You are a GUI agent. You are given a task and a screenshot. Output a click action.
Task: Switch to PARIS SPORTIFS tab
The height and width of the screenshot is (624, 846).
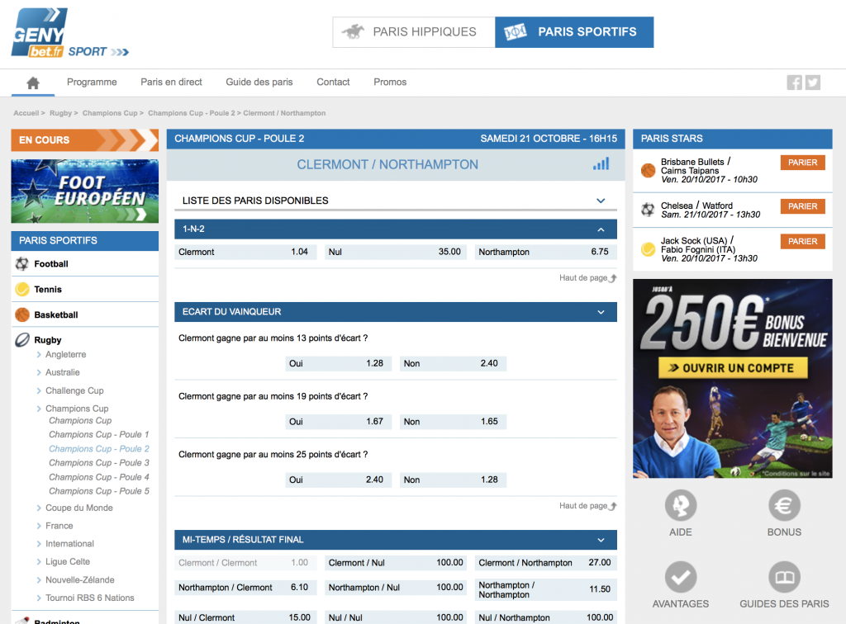click(x=574, y=32)
